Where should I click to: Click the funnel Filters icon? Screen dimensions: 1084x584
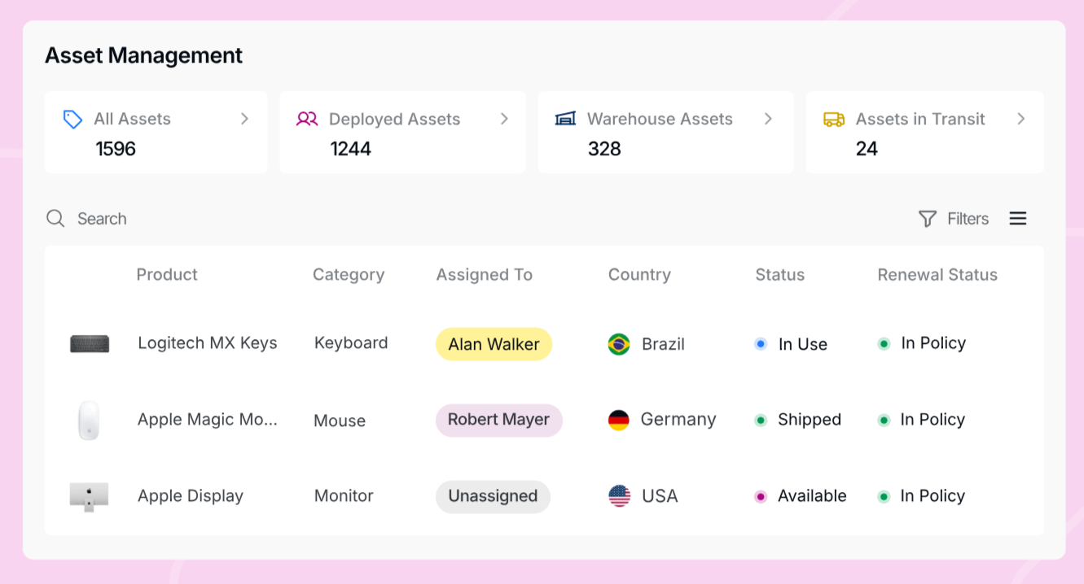coord(927,219)
